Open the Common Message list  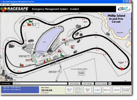[x=101, y=84]
